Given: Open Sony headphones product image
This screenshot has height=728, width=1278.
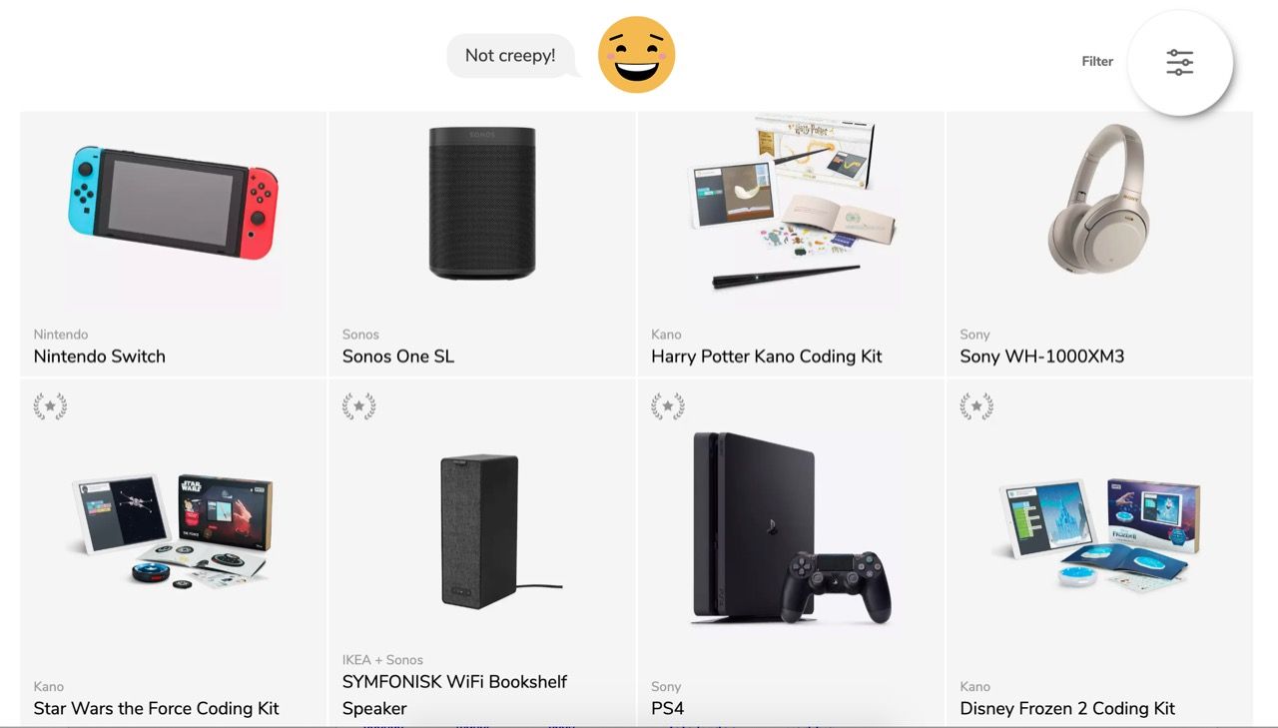Looking at the screenshot, I should (1099, 199).
